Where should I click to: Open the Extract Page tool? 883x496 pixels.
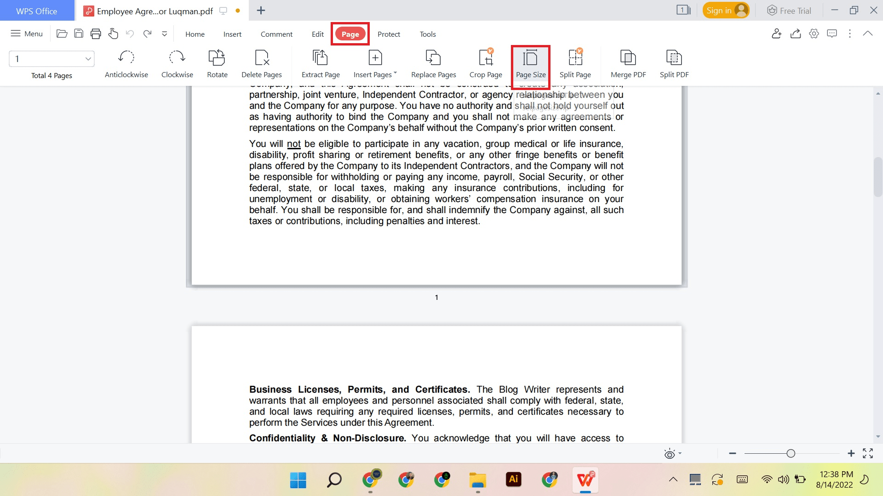tap(321, 63)
